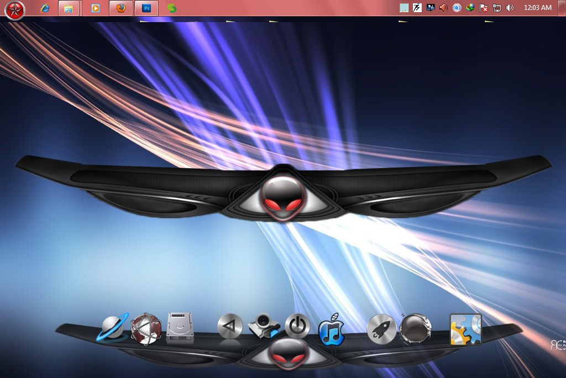Open Windows Explorer folder on the taskbar
Viewport: 566px width, 378px height.
pos(70,8)
